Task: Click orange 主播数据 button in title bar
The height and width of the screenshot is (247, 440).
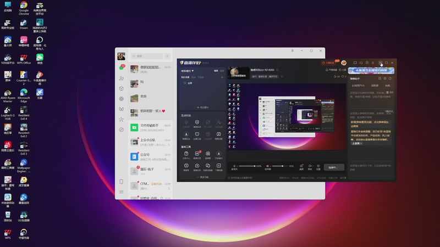Action: (x=328, y=63)
